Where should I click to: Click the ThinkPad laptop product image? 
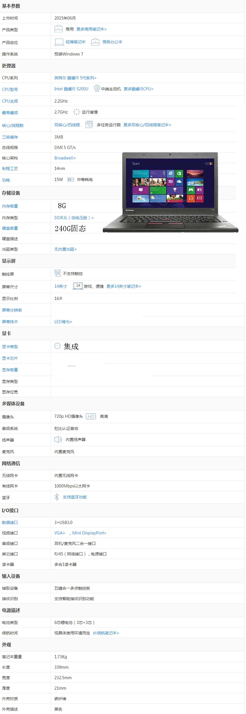tap(170, 193)
